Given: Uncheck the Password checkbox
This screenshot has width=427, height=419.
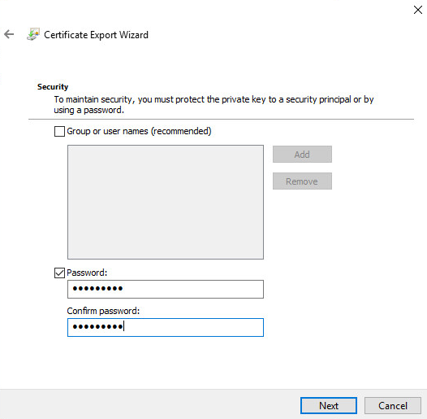Looking at the screenshot, I should coord(59,273).
